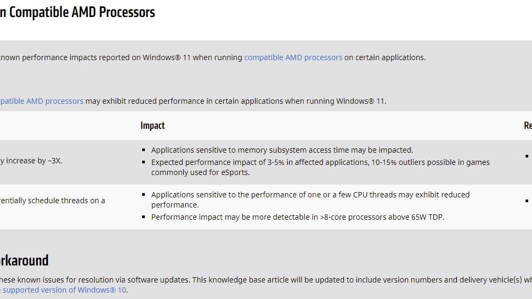Click the 'schedule threads on a' table cell
Viewport: 532px width, 299px height.
(52, 201)
